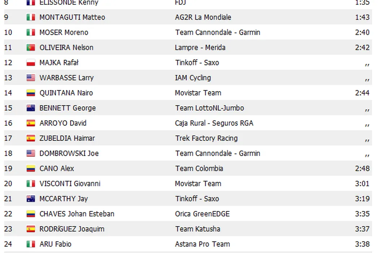Click the Australian flag beside BENNETT George

pos(31,108)
